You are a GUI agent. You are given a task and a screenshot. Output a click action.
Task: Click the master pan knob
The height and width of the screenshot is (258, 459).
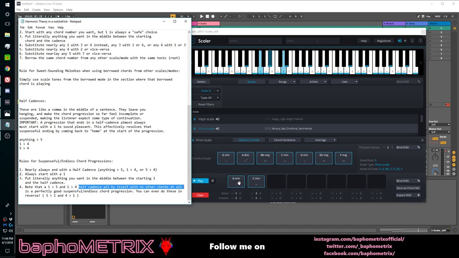point(435,157)
